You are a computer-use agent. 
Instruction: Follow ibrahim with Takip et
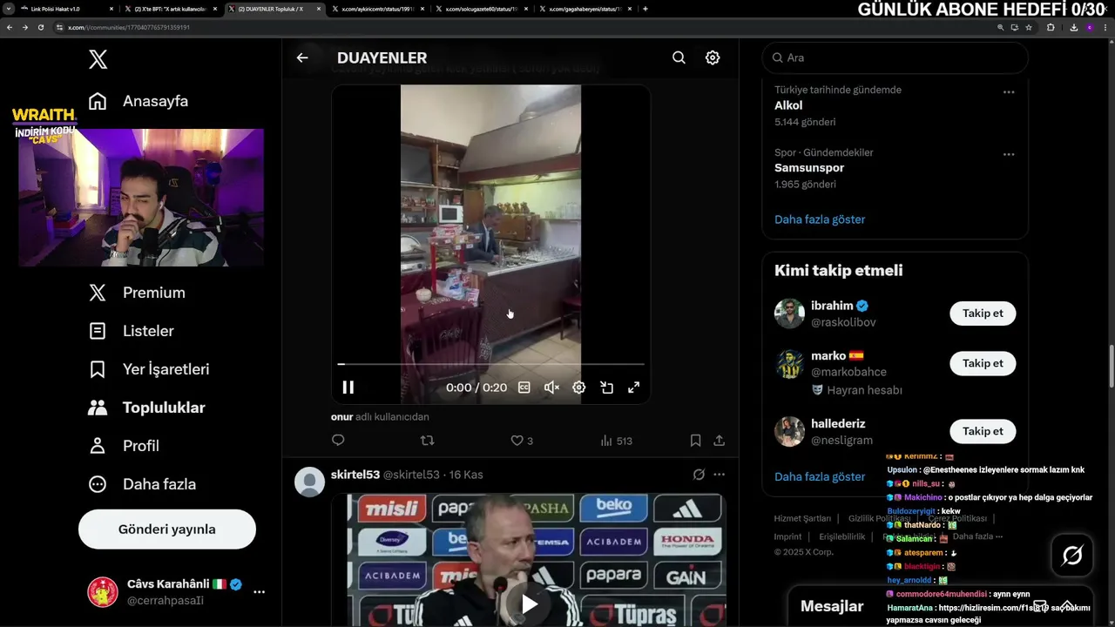(983, 313)
